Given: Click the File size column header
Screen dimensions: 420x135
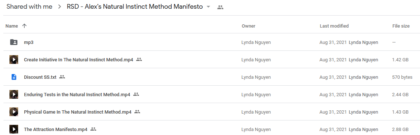Looking at the screenshot, I should pyautogui.click(x=401, y=26).
